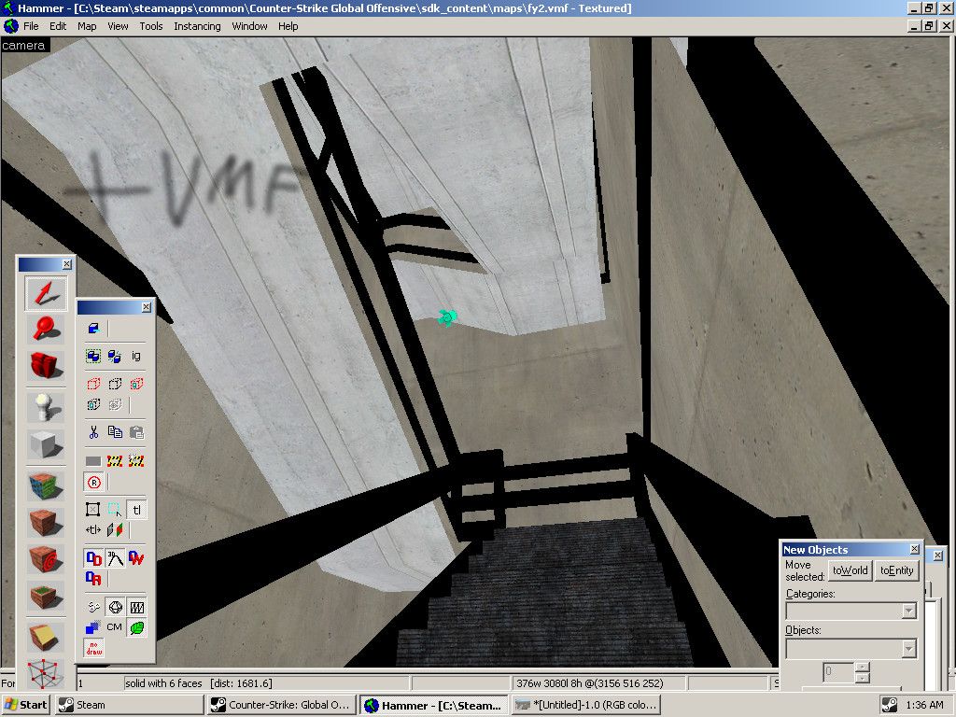Viewport: 956px width, 717px height.
Task: Click the toWorld button
Action: pos(850,570)
